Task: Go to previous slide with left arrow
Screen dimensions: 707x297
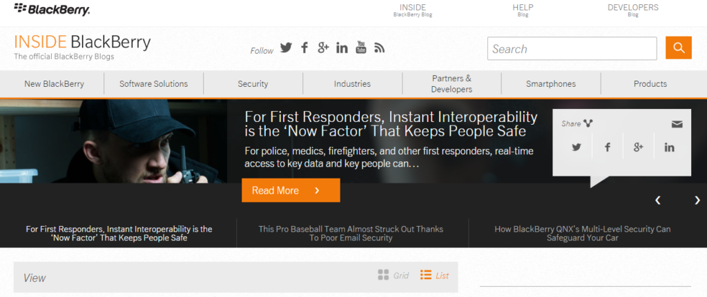Action: coord(658,201)
